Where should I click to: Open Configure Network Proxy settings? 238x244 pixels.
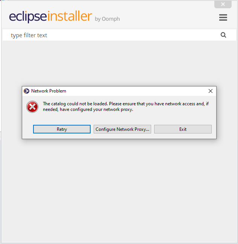point(122,129)
